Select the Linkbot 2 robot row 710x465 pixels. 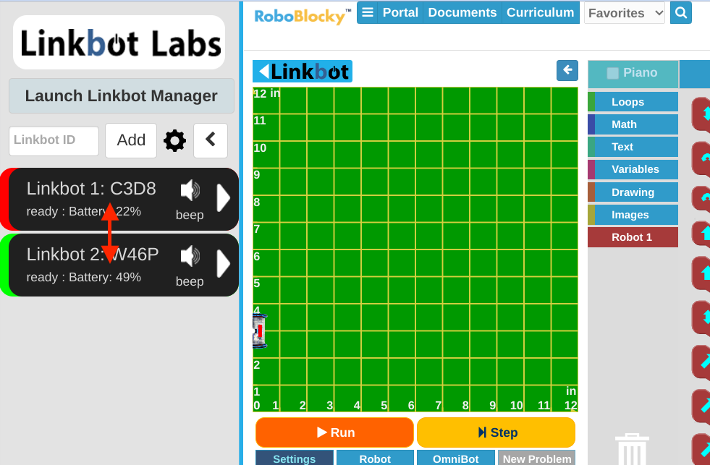point(119,265)
